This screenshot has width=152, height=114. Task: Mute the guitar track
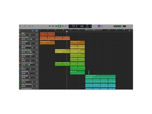(x=22, y=35)
